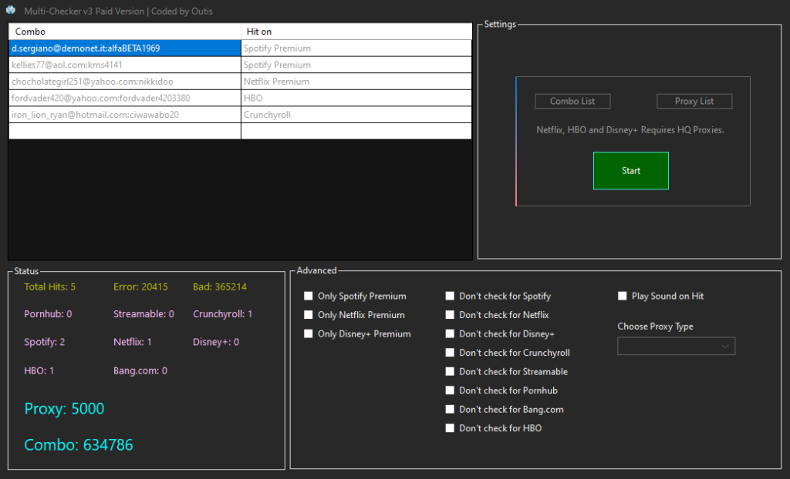The height and width of the screenshot is (479, 790).
Task: Enable Don't check for Netflix
Action: [x=450, y=315]
